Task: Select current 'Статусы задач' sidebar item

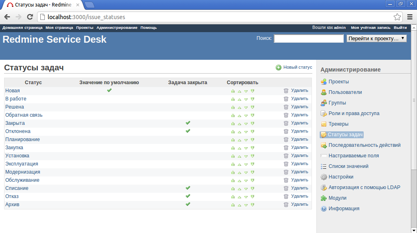Action: tap(342, 135)
